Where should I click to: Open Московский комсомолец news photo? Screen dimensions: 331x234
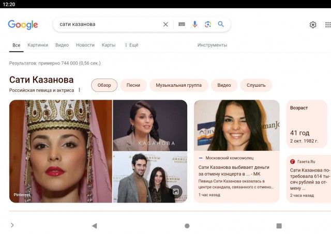coord(237,126)
